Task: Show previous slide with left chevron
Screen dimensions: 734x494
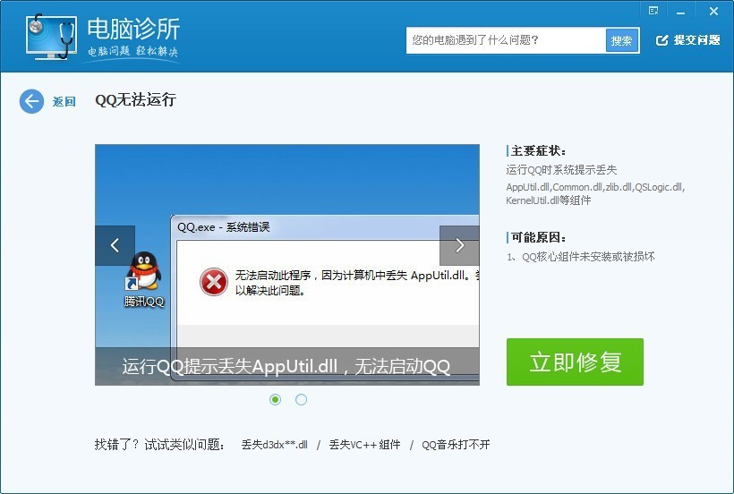Action: 115,245
